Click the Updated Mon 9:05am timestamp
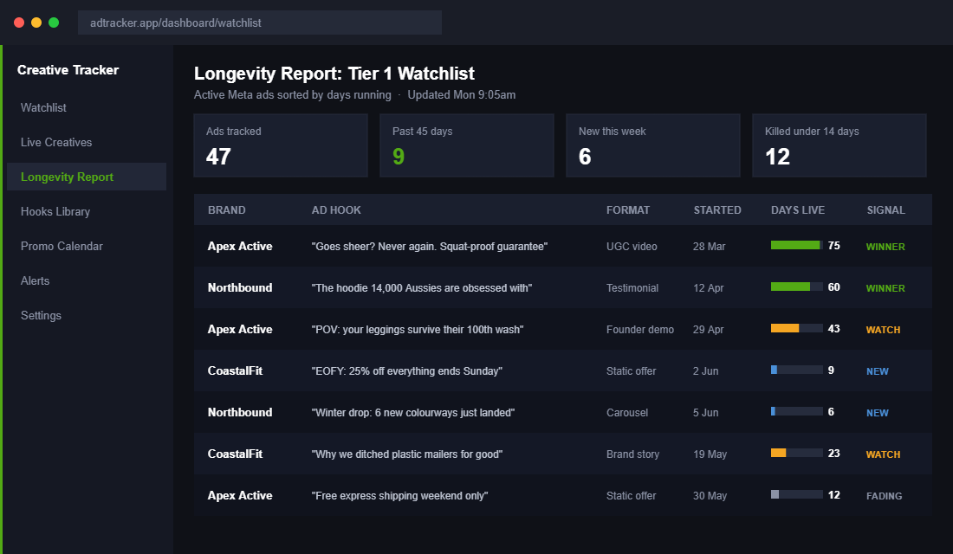Screen dimensions: 953x554 tap(461, 94)
